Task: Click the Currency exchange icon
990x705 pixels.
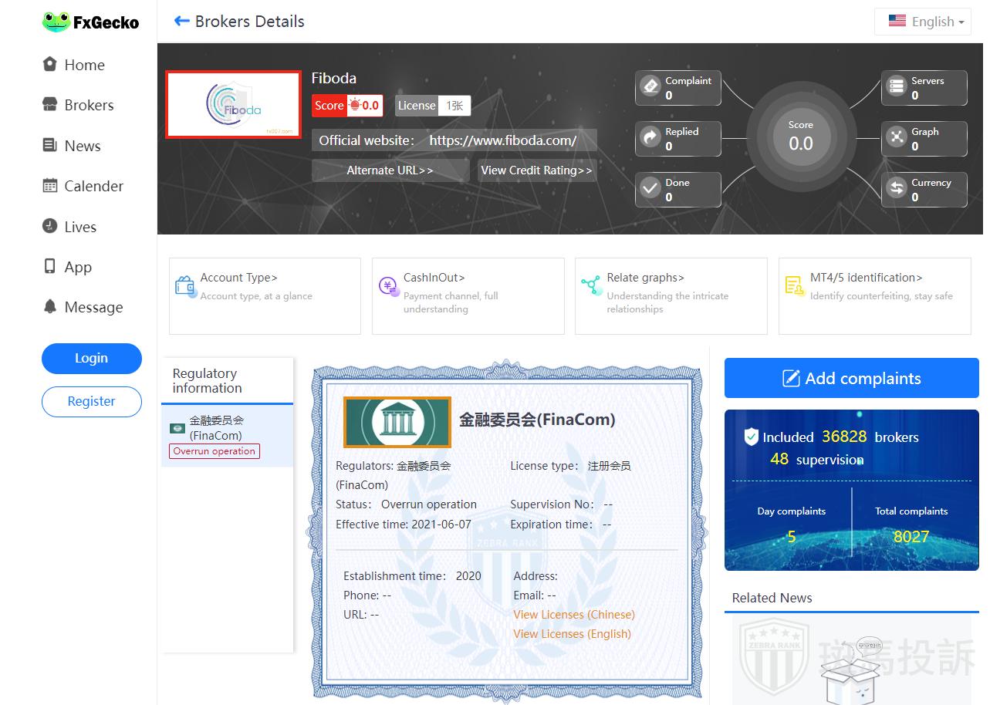Action: tap(897, 189)
